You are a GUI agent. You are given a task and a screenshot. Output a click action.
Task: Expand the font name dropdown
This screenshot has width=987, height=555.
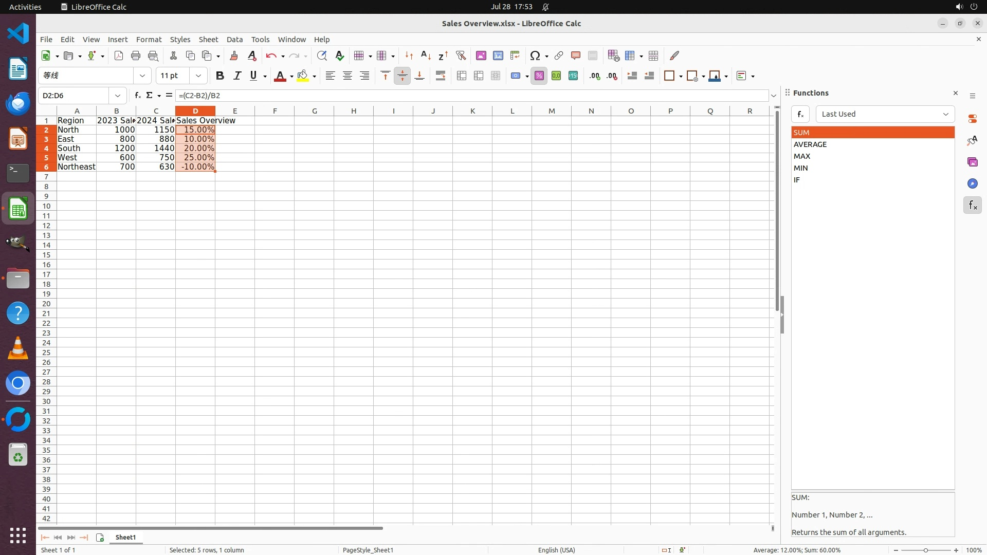[142, 76]
